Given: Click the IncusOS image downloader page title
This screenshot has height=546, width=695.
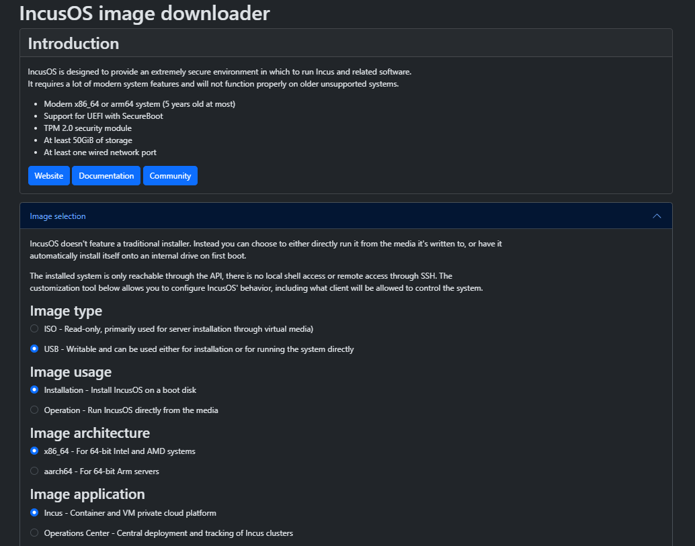Looking at the screenshot, I should click(145, 13).
